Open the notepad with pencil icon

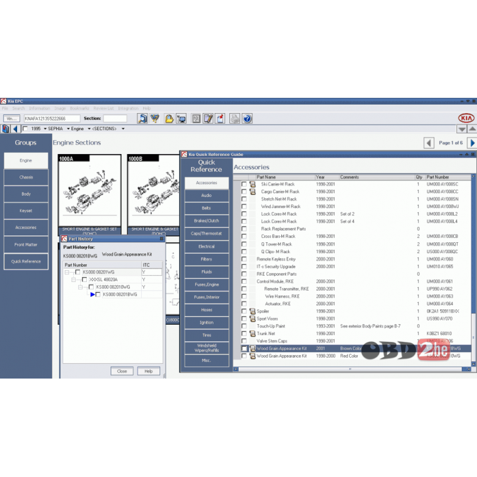point(208,119)
